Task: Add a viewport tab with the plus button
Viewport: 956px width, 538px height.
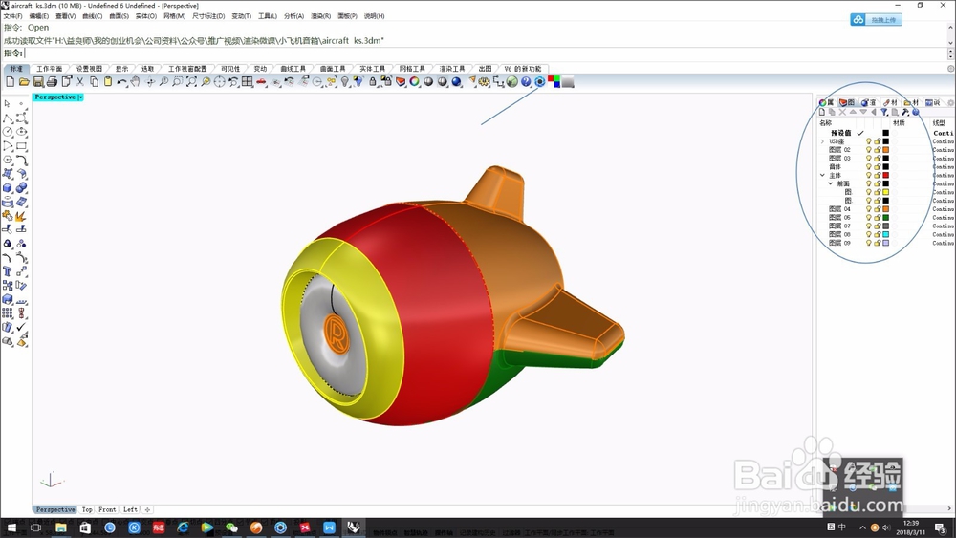Action: 147,510
